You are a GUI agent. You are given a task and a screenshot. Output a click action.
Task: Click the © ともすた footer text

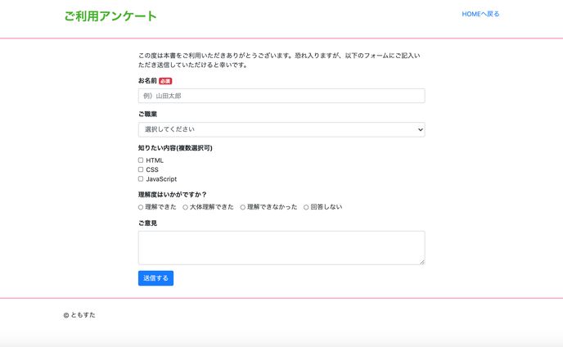click(x=79, y=315)
